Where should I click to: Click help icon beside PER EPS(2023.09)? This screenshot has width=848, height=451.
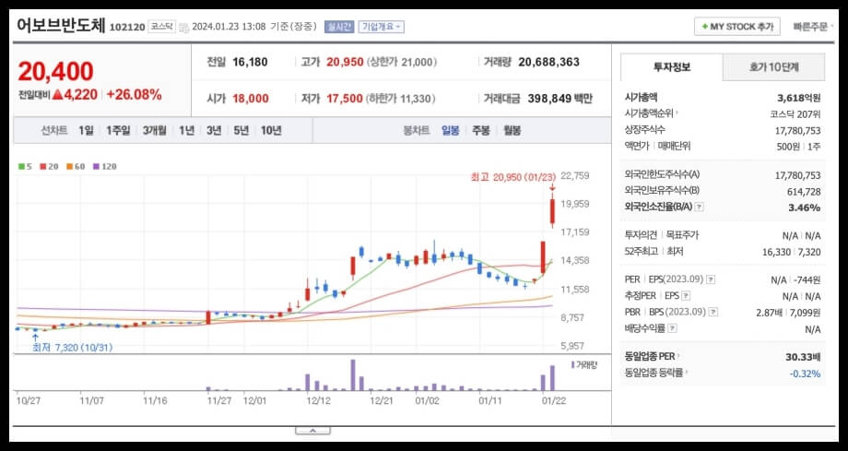point(711,279)
